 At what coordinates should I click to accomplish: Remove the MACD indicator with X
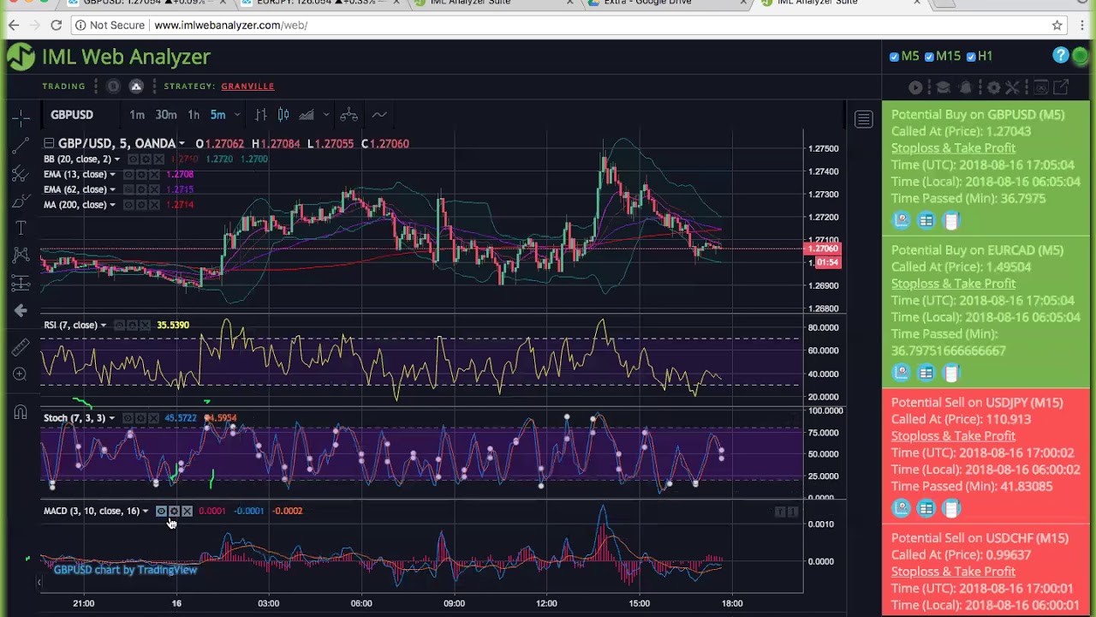(x=187, y=512)
